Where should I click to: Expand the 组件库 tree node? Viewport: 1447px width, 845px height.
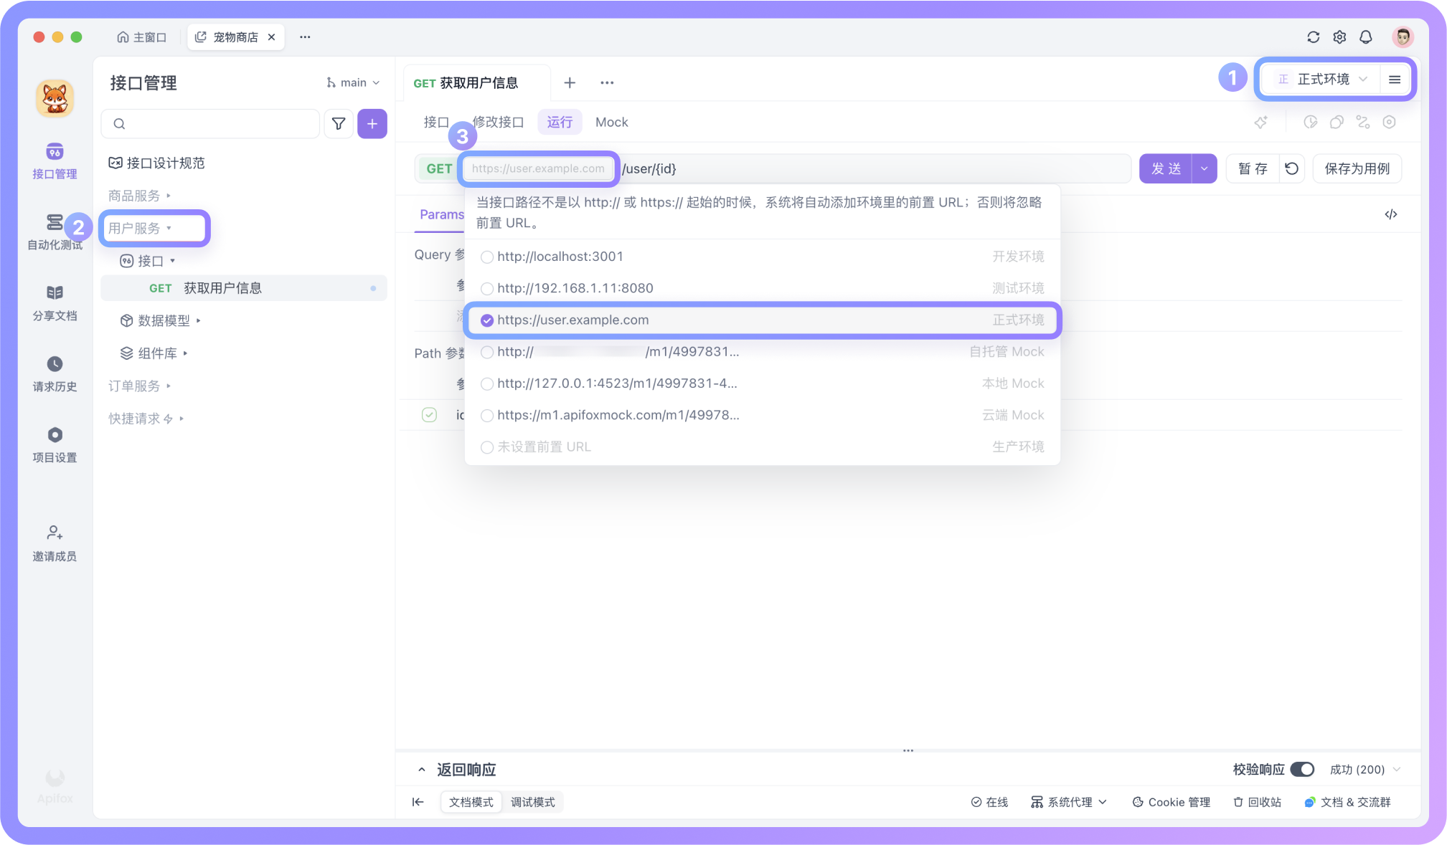[x=154, y=353]
